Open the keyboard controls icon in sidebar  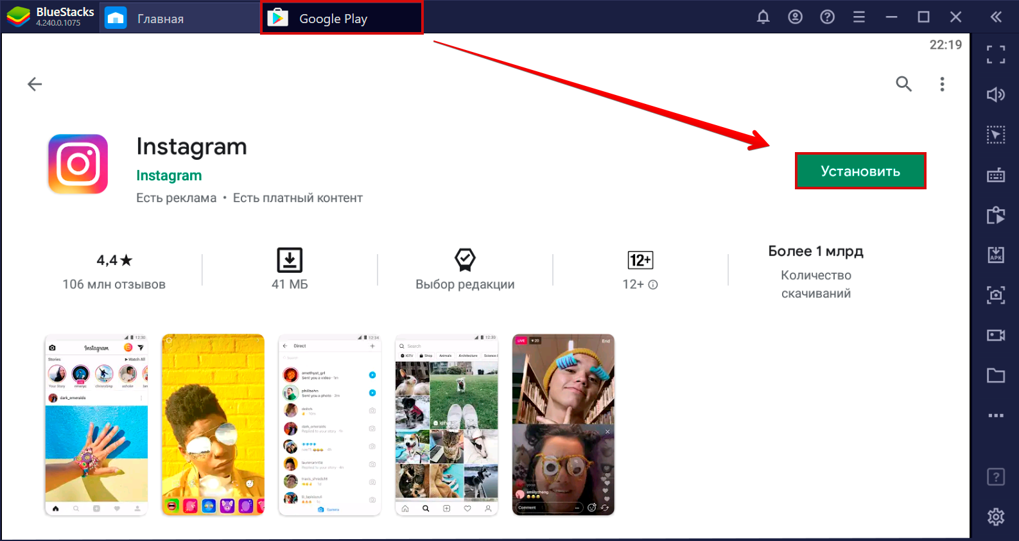pyautogui.click(x=996, y=175)
